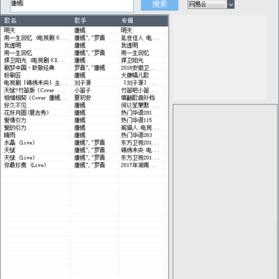Click the album cell 热门华语115

(136, 120)
